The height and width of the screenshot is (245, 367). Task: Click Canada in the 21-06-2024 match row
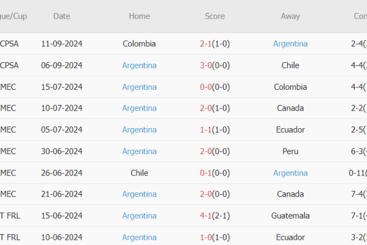coord(290,194)
